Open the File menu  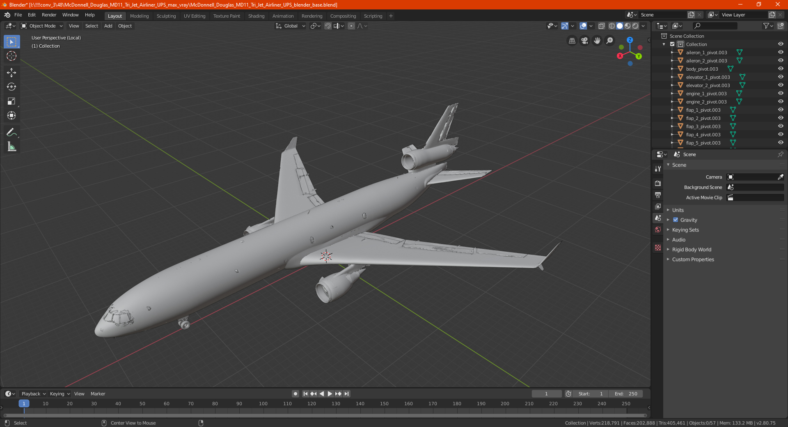18,15
